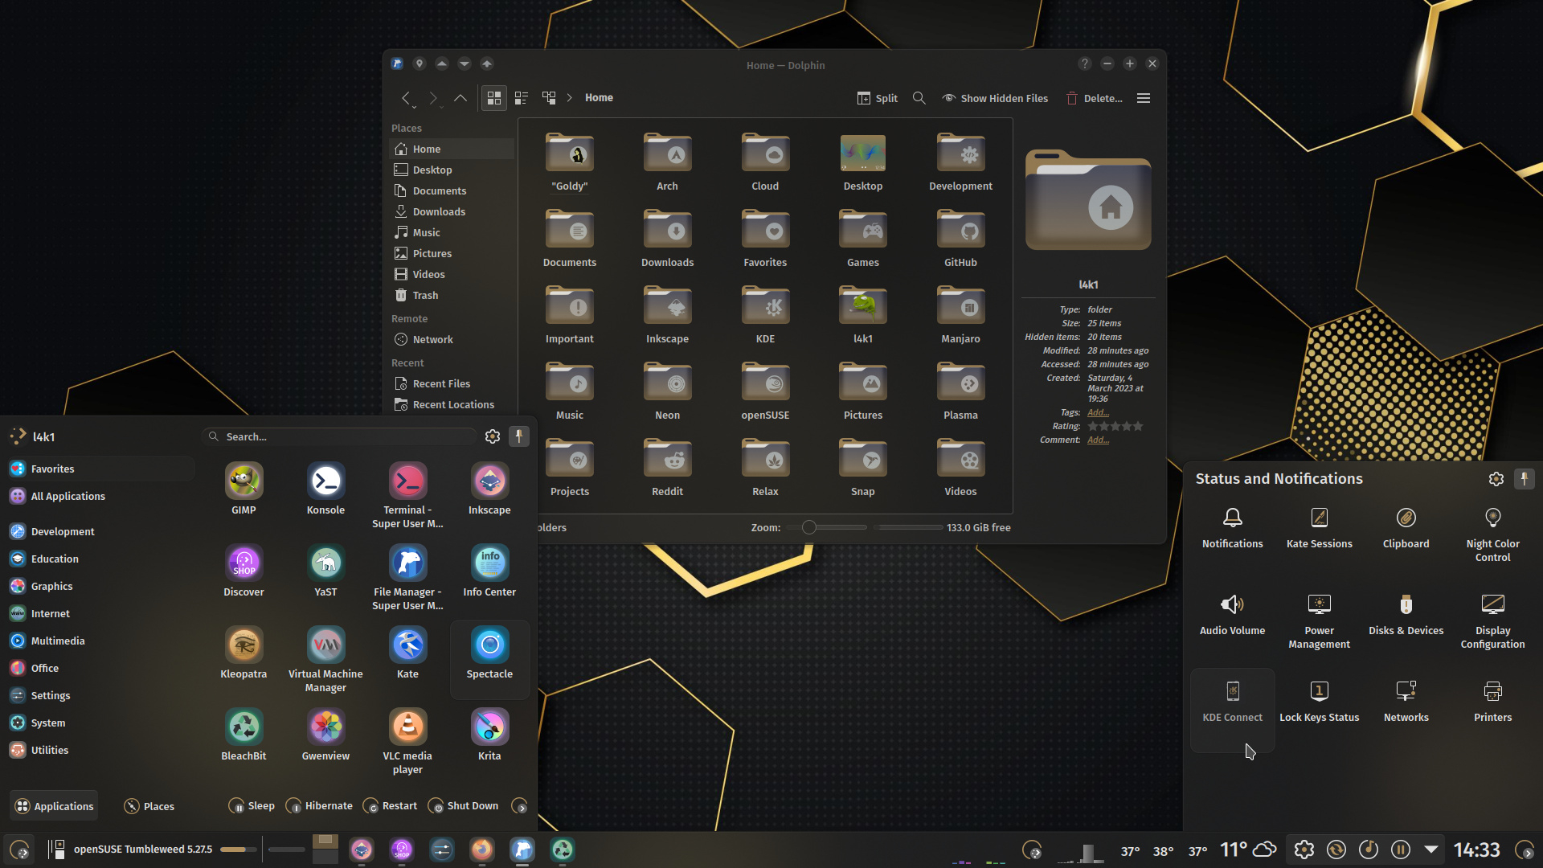Viewport: 1543px width, 868px height.
Task: Select Downloads in Places sidebar
Action: [x=452, y=211]
